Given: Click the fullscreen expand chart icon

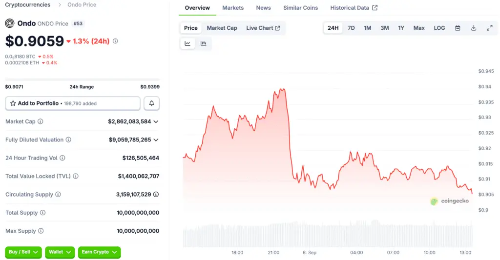Looking at the screenshot, I should (489, 28).
